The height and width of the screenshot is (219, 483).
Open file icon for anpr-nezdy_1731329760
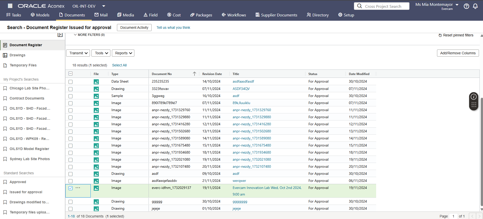(96, 110)
